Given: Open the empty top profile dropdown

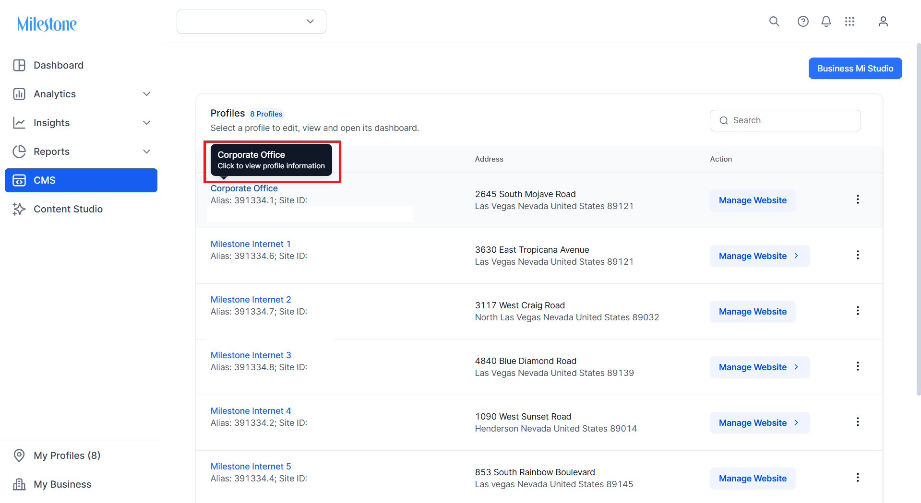Looking at the screenshot, I should click(251, 22).
